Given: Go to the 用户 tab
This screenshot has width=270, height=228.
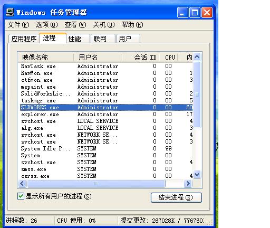Looking at the screenshot, I should click(128, 39).
